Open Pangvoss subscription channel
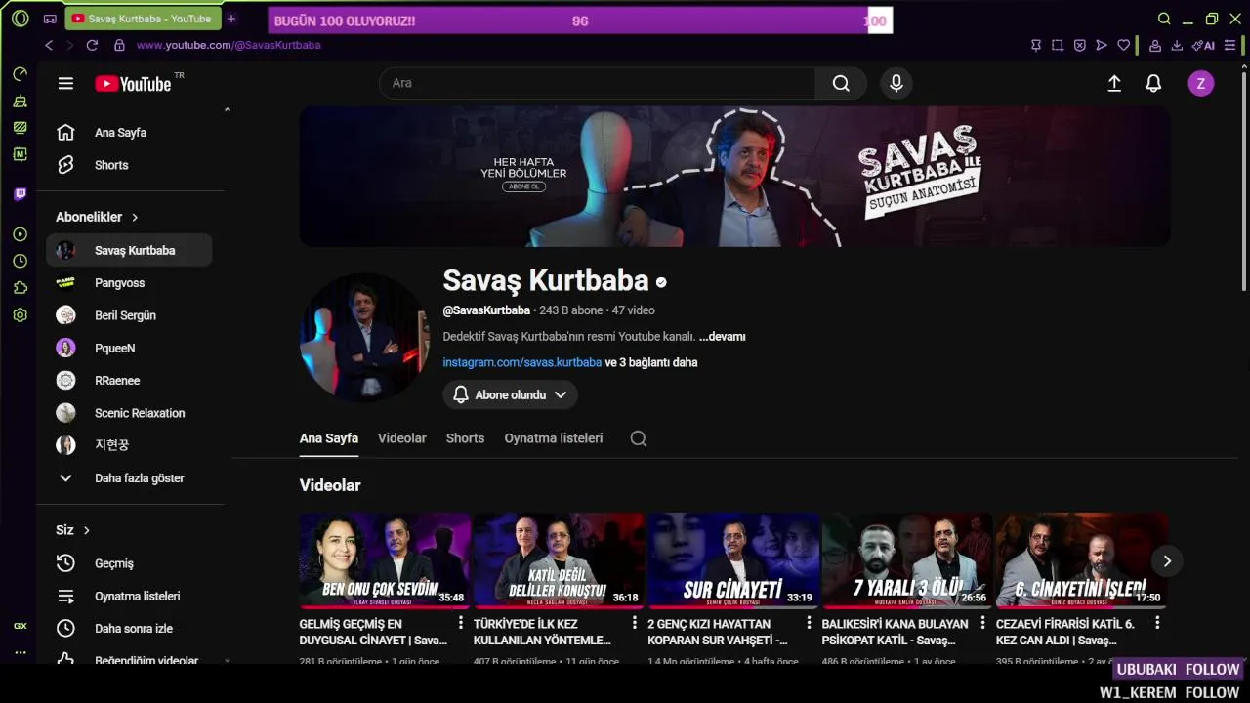This screenshot has width=1250, height=703. point(129,283)
